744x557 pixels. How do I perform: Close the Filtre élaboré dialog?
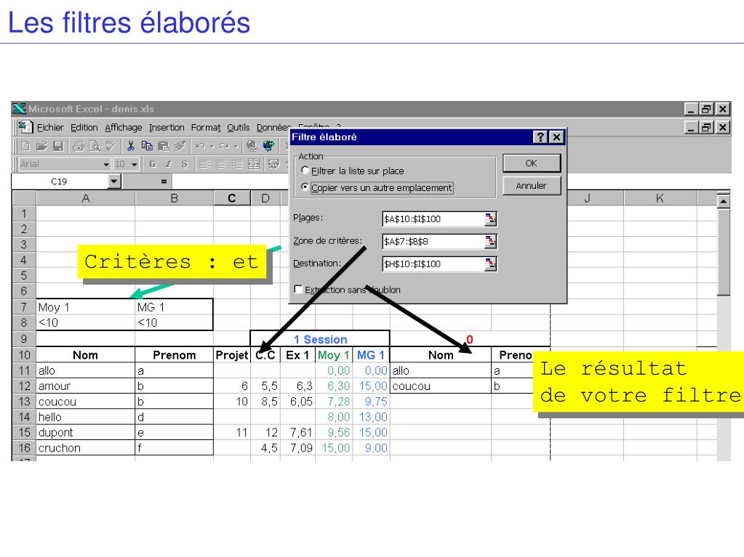[556, 137]
